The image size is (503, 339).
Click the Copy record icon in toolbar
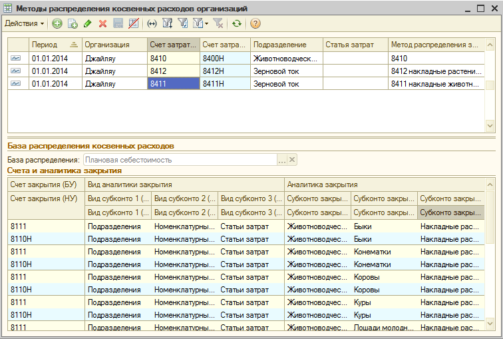tap(73, 23)
